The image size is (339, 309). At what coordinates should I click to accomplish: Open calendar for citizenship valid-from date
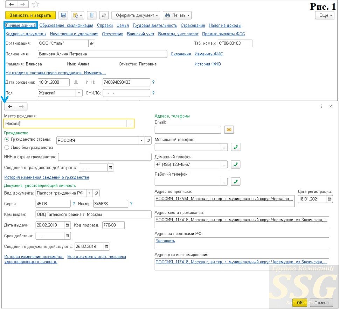click(110, 168)
